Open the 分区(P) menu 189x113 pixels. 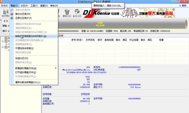click(24, 6)
